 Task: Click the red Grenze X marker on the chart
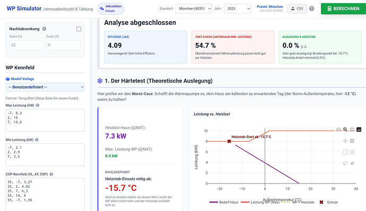[x=229, y=141]
